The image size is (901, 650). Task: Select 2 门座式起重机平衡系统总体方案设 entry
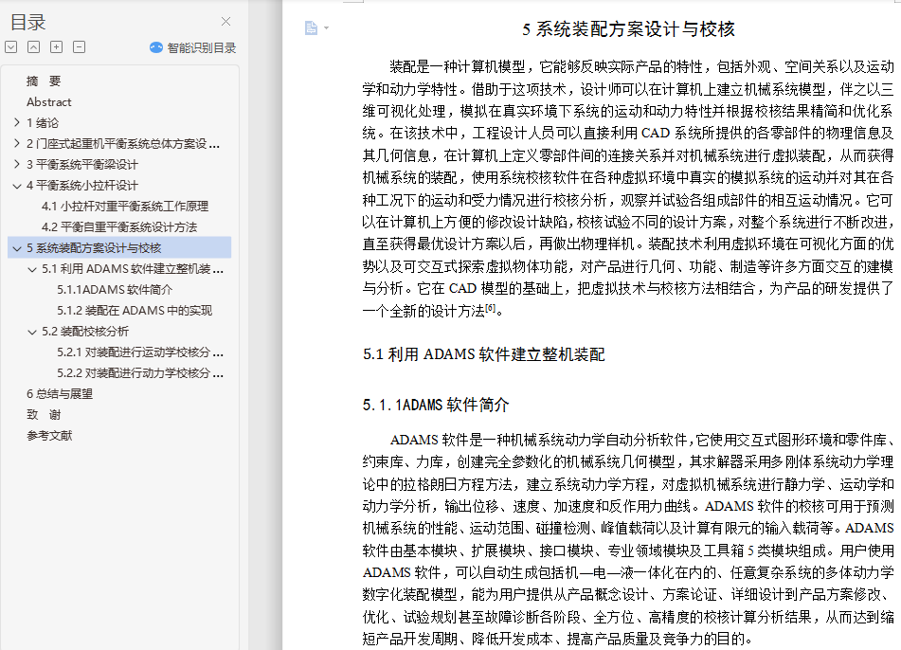123,143
